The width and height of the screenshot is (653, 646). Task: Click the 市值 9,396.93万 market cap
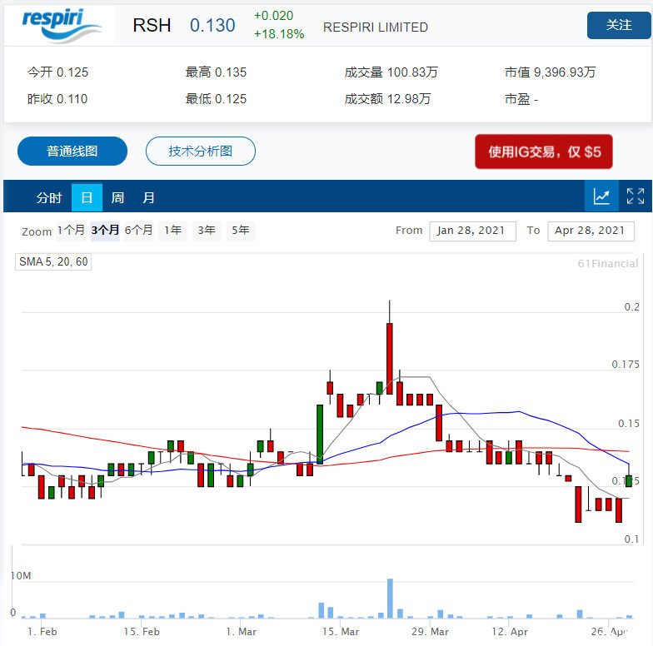tap(550, 72)
